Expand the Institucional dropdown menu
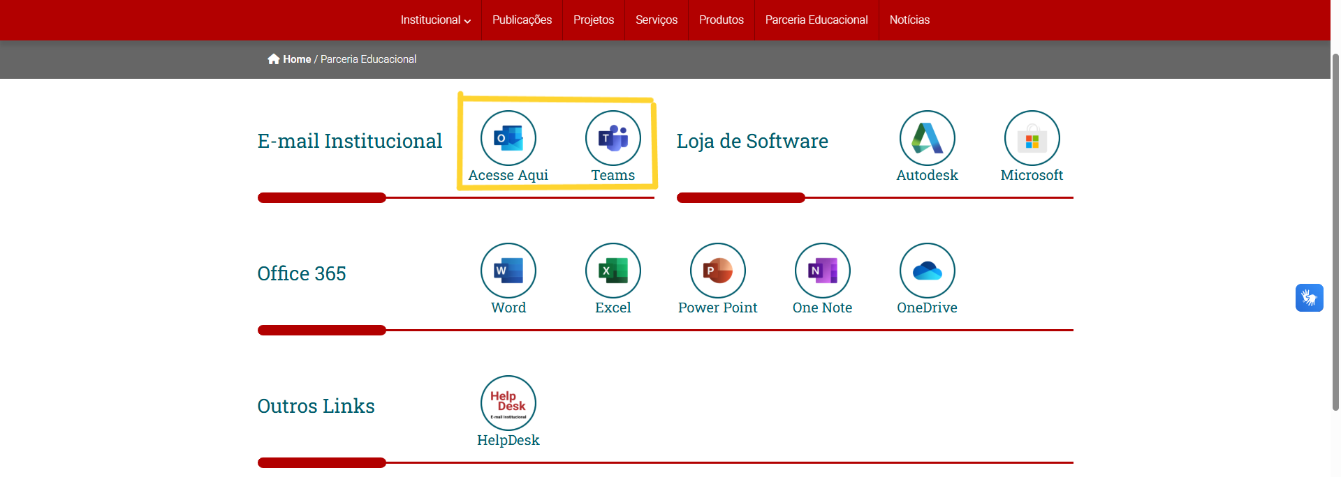This screenshot has width=1341, height=477. pyautogui.click(x=435, y=20)
